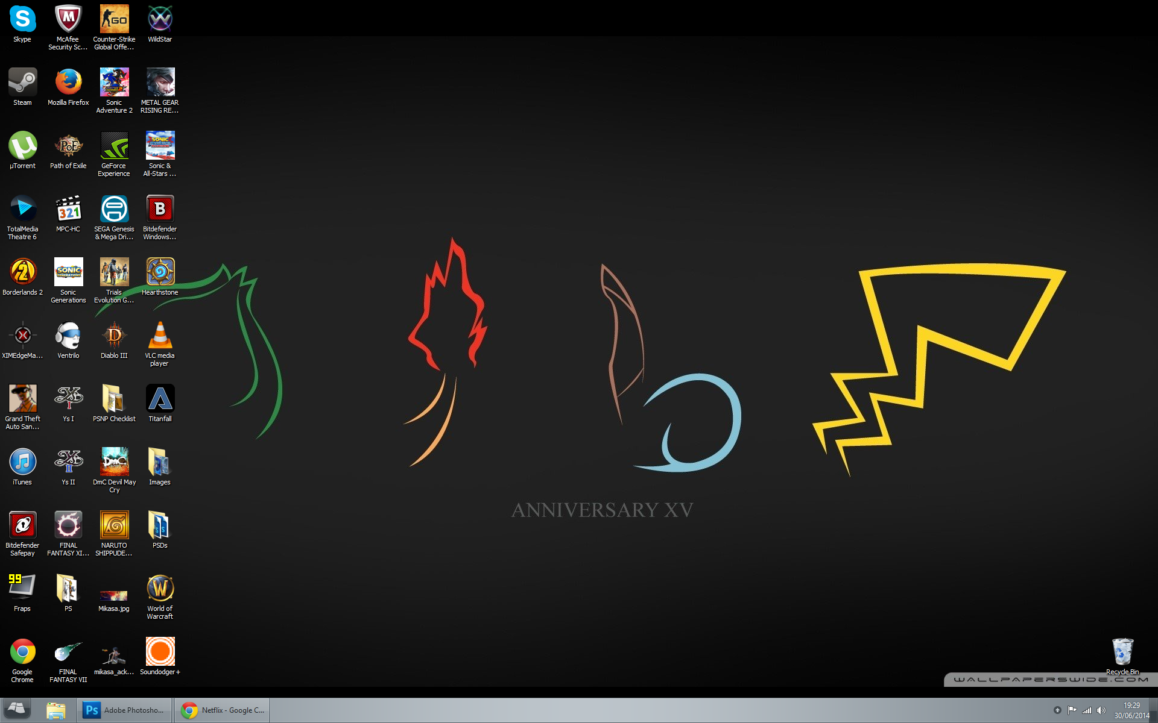
Task: Select the Hearthstone shortcut icon
Action: 160,272
